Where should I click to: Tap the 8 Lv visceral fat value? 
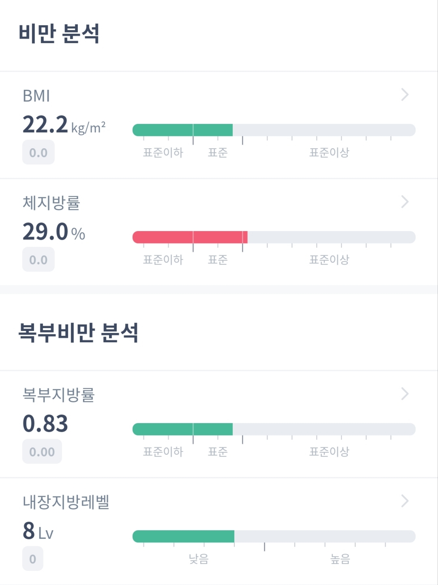point(38,531)
